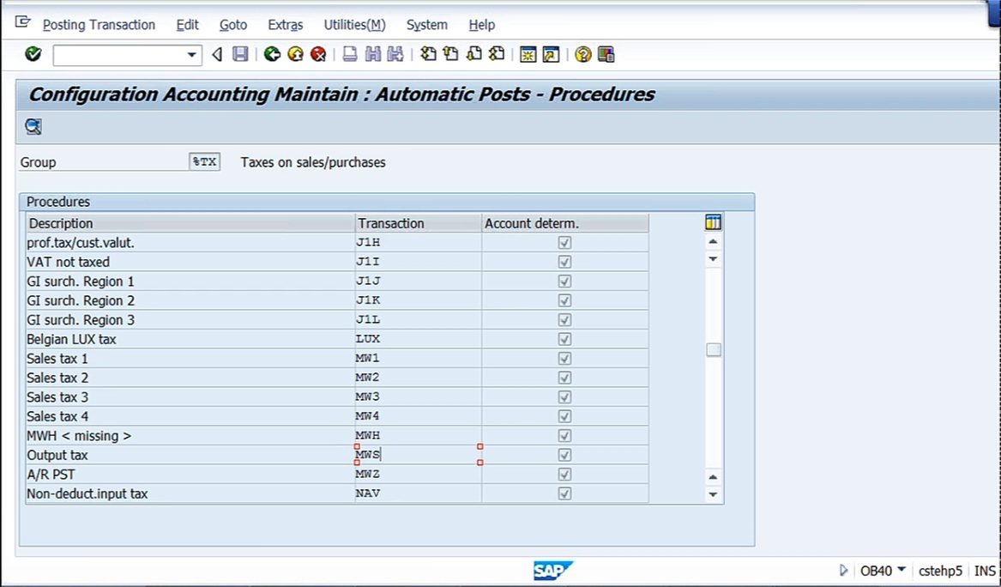Screen dimensions: 1001x587
Task: Collapse the command field with the triangle
Action: click(217, 55)
